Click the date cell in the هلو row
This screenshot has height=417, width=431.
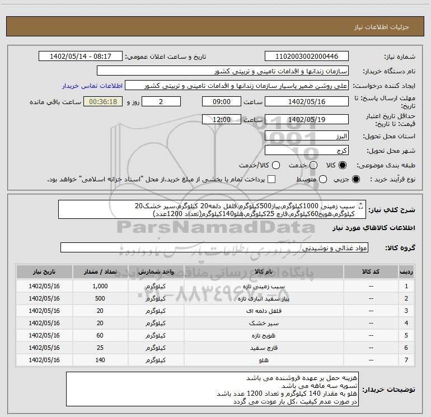coord(44,360)
